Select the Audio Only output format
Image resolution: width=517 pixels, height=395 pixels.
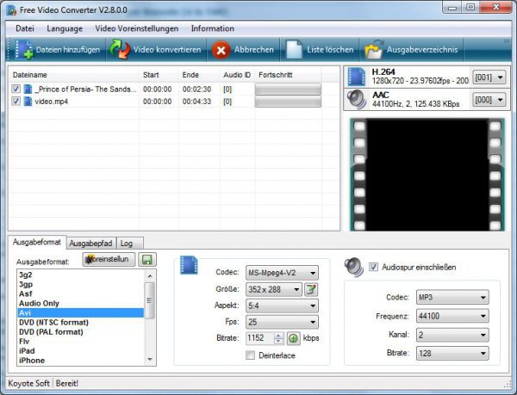[81, 303]
